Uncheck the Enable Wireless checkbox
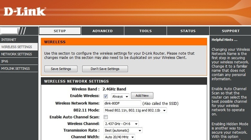 tap(106, 96)
